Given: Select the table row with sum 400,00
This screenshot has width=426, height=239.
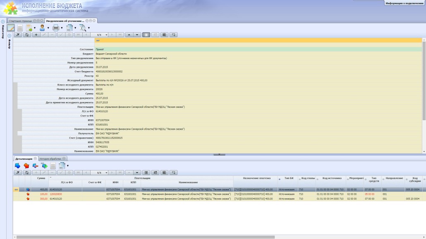Looking at the screenshot, I should (x=219, y=189).
